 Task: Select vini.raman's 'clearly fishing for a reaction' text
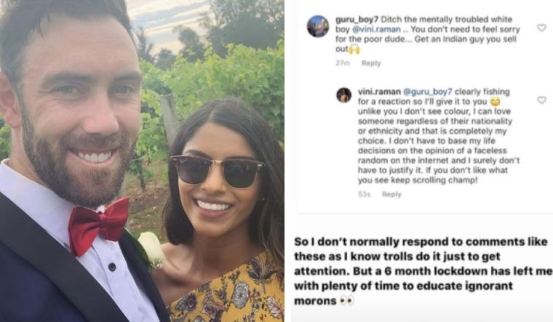[439, 136]
